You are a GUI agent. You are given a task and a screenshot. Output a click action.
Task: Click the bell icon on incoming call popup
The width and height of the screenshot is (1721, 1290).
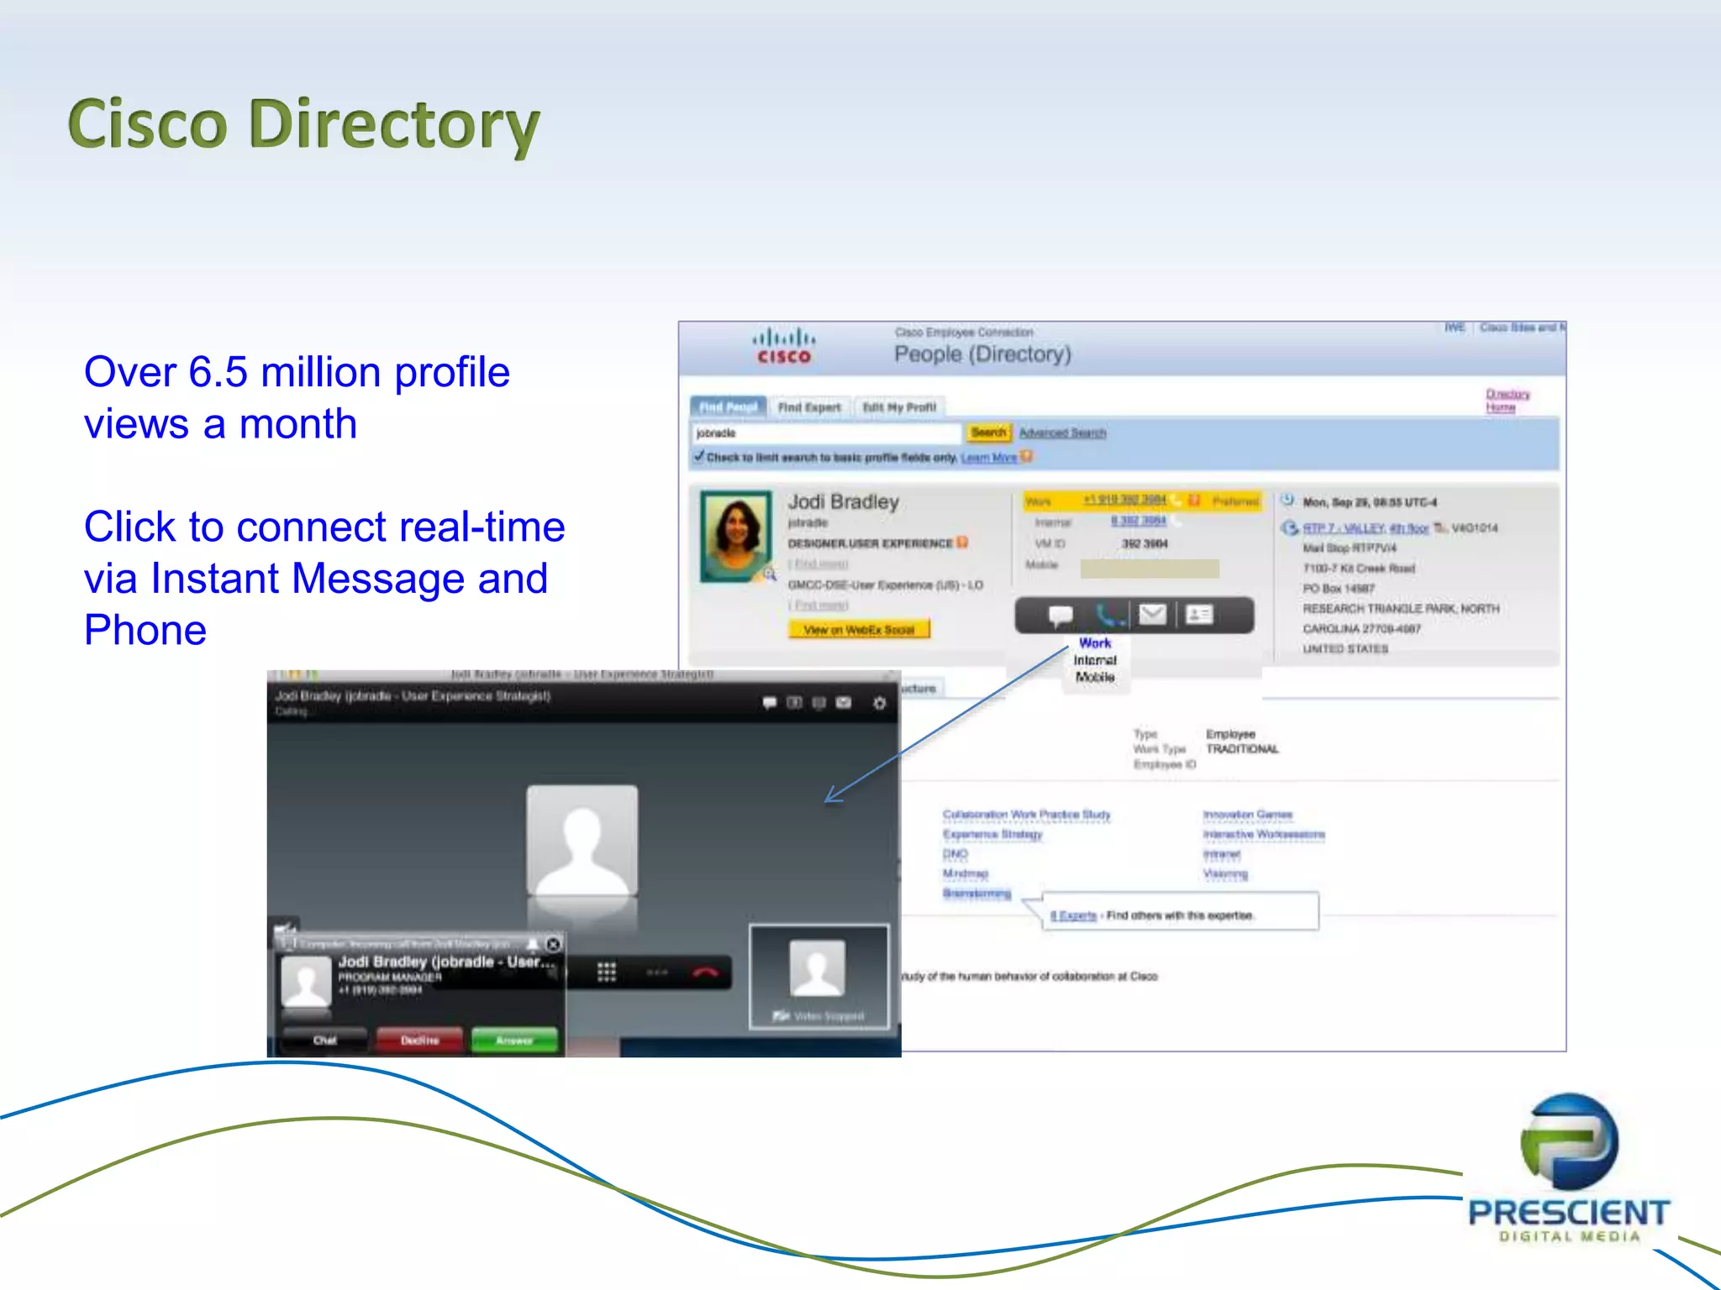[533, 944]
